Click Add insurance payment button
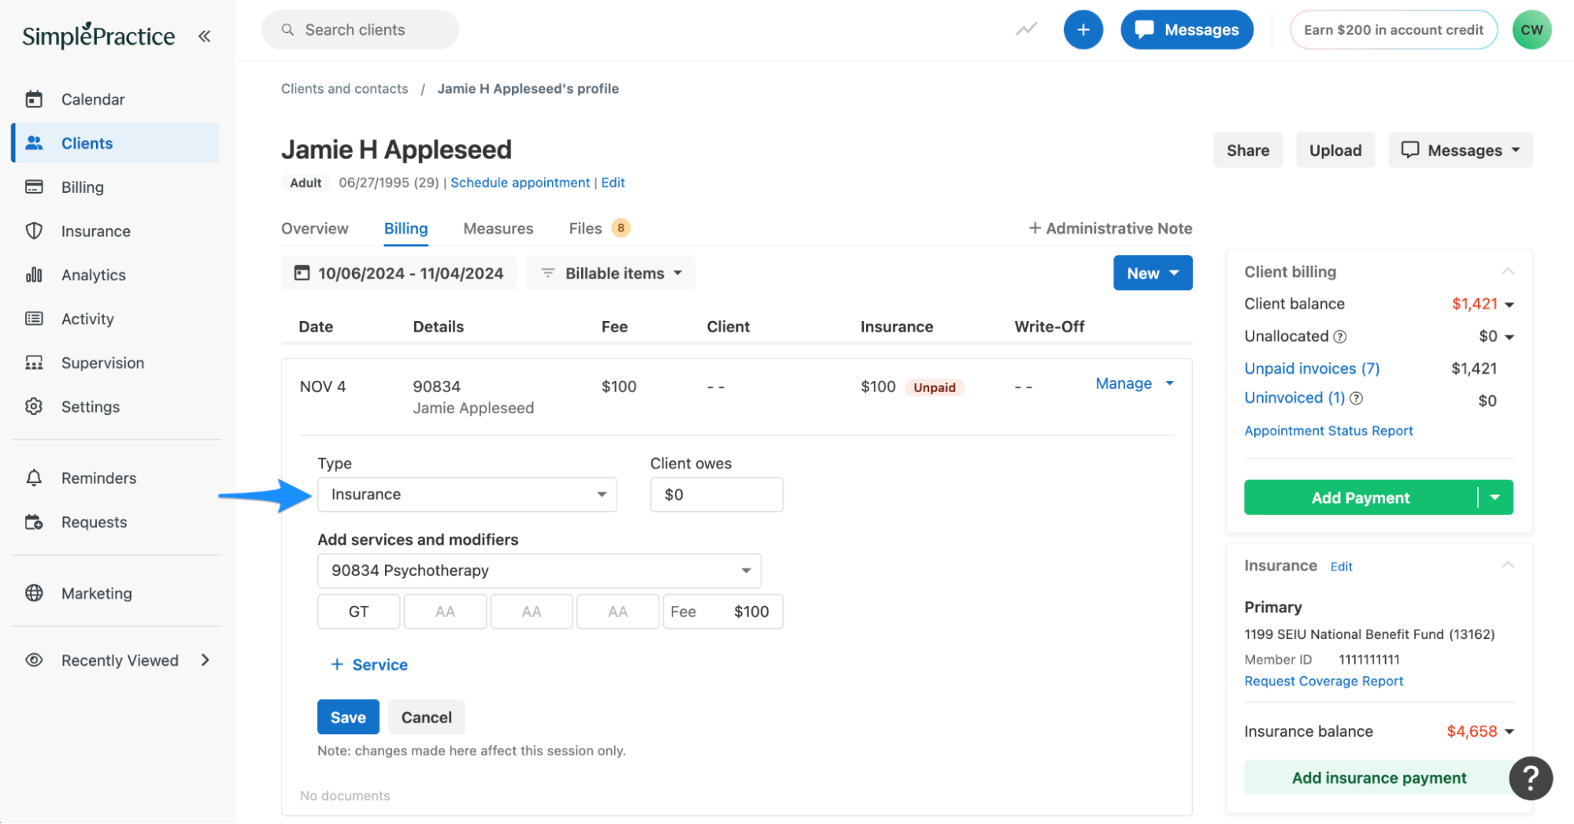Screen dimensions: 1574x824 pyautogui.click(x=1379, y=778)
